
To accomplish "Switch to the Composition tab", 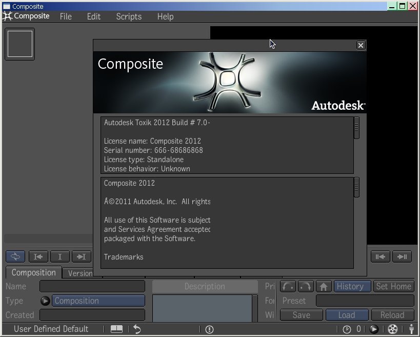I will (34, 273).
